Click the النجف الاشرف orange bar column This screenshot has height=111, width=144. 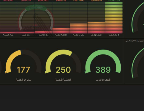96,28
